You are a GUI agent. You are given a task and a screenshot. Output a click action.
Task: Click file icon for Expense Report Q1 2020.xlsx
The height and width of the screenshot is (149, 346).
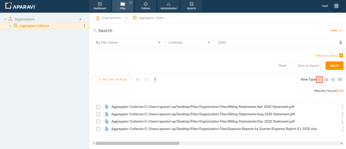point(107,129)
